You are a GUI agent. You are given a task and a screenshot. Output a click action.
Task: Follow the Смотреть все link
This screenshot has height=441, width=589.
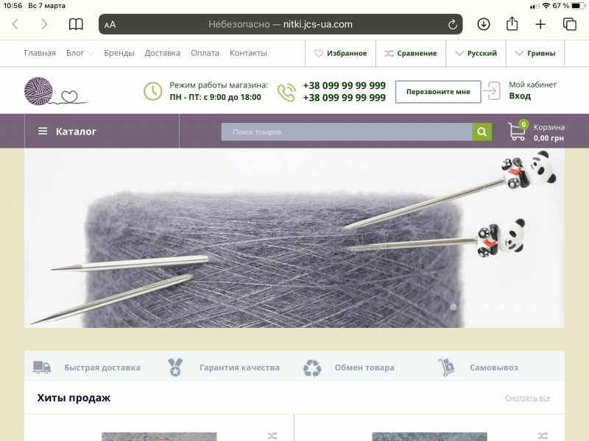point(527,398)
